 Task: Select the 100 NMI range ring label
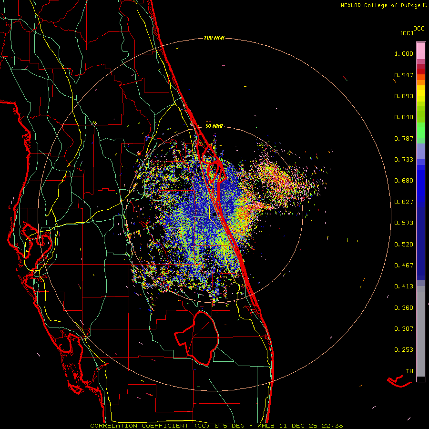[x=214, y=38]
